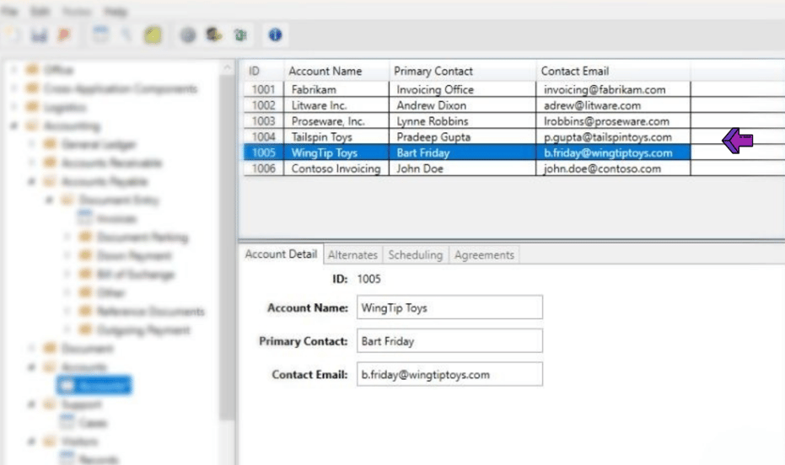This screenshot has height=465, width=785.
Task: Click the blue info circle icon
Action: pyautogui.click(x=275, y=35)
